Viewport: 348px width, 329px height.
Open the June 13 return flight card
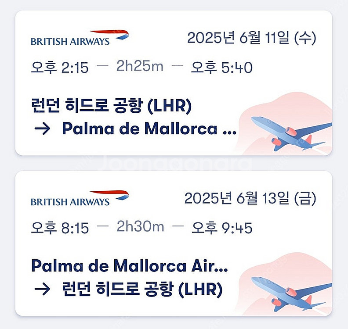pyautogui.click(x=174, y=243)
